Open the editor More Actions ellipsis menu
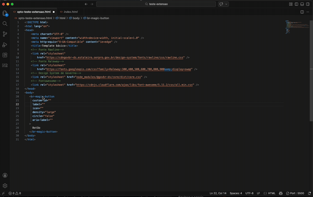 tap(308, 12)
